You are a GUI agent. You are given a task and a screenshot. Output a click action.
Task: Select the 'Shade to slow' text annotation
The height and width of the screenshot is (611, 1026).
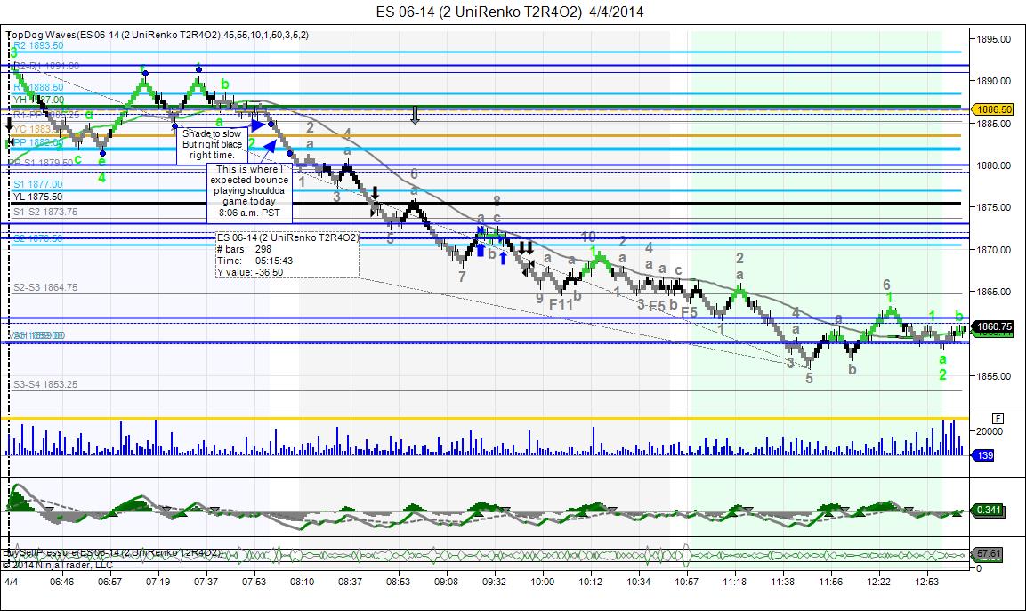pyautogui.click(x=212, y=144)
